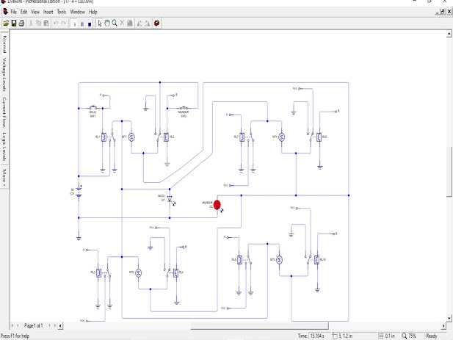Click the 0.1 in grid size indicator
Viewport: 453px width, 340px height.
pyautogui.click(x=390, y=336)
